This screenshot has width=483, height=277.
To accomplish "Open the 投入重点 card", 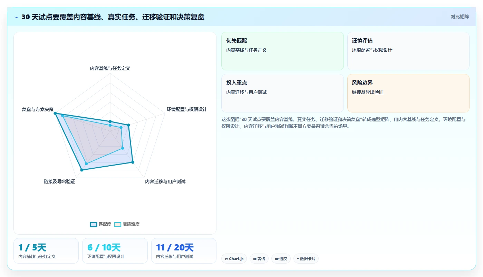I will pyautogui.click(x=282, y=93).
